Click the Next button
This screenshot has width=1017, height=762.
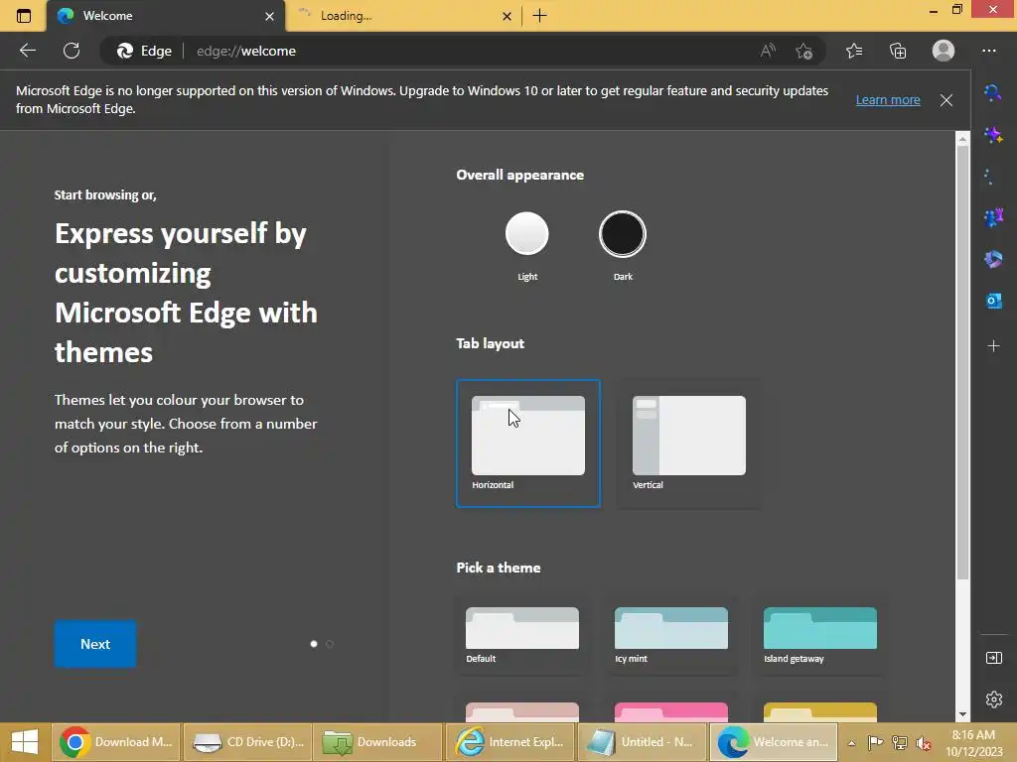[x=95, y=643]
